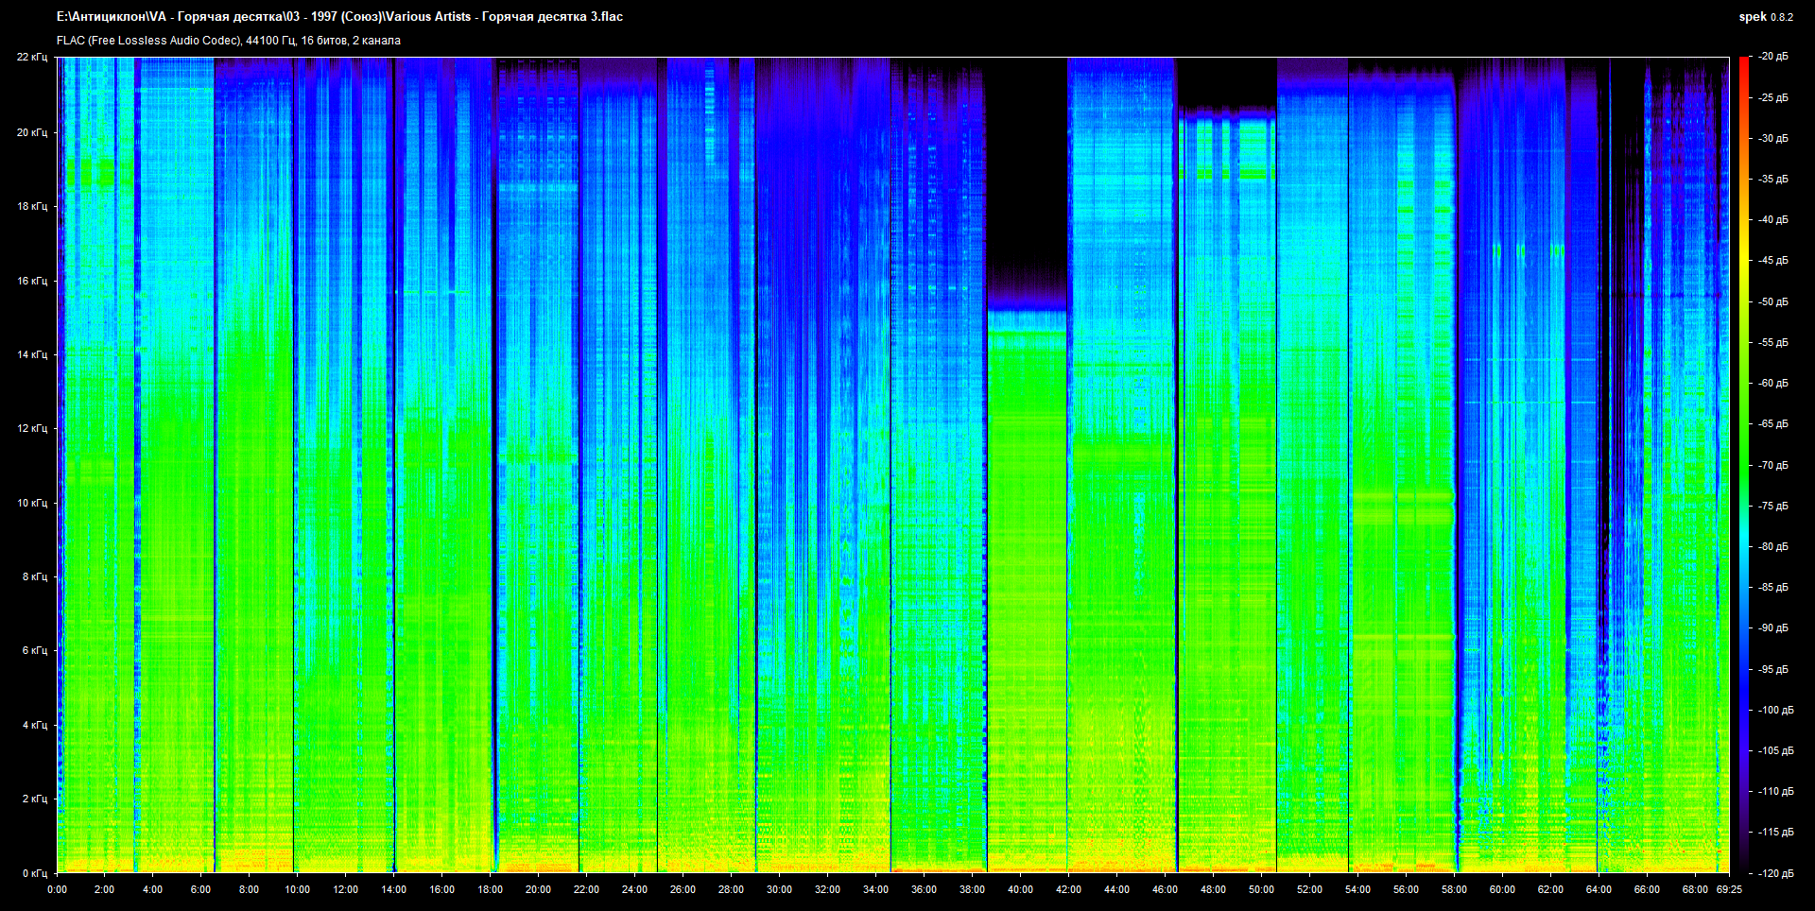Click the red top of the color scale bar
Viewport: 1815px width, 911px height.
point(1743,62)
